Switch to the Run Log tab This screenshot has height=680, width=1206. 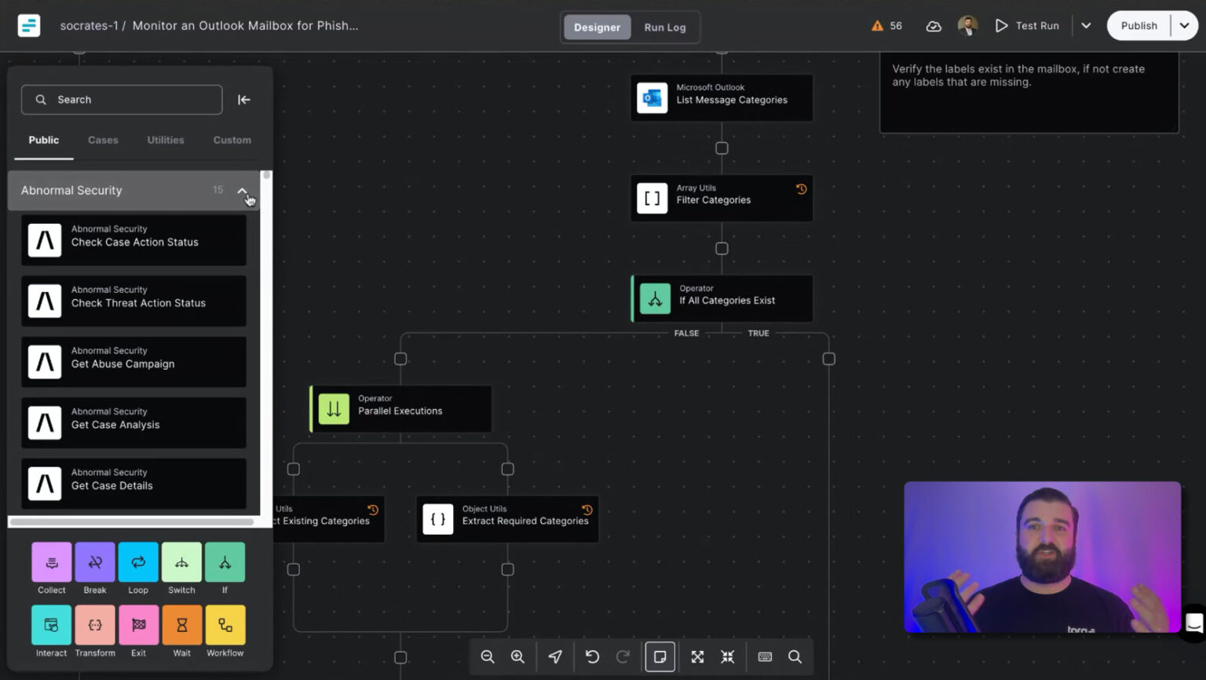tap(664, 27)
